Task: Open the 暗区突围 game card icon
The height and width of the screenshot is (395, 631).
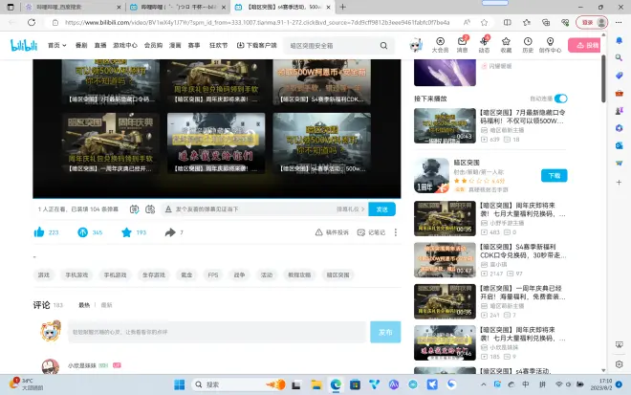Action: pos(431,176)
